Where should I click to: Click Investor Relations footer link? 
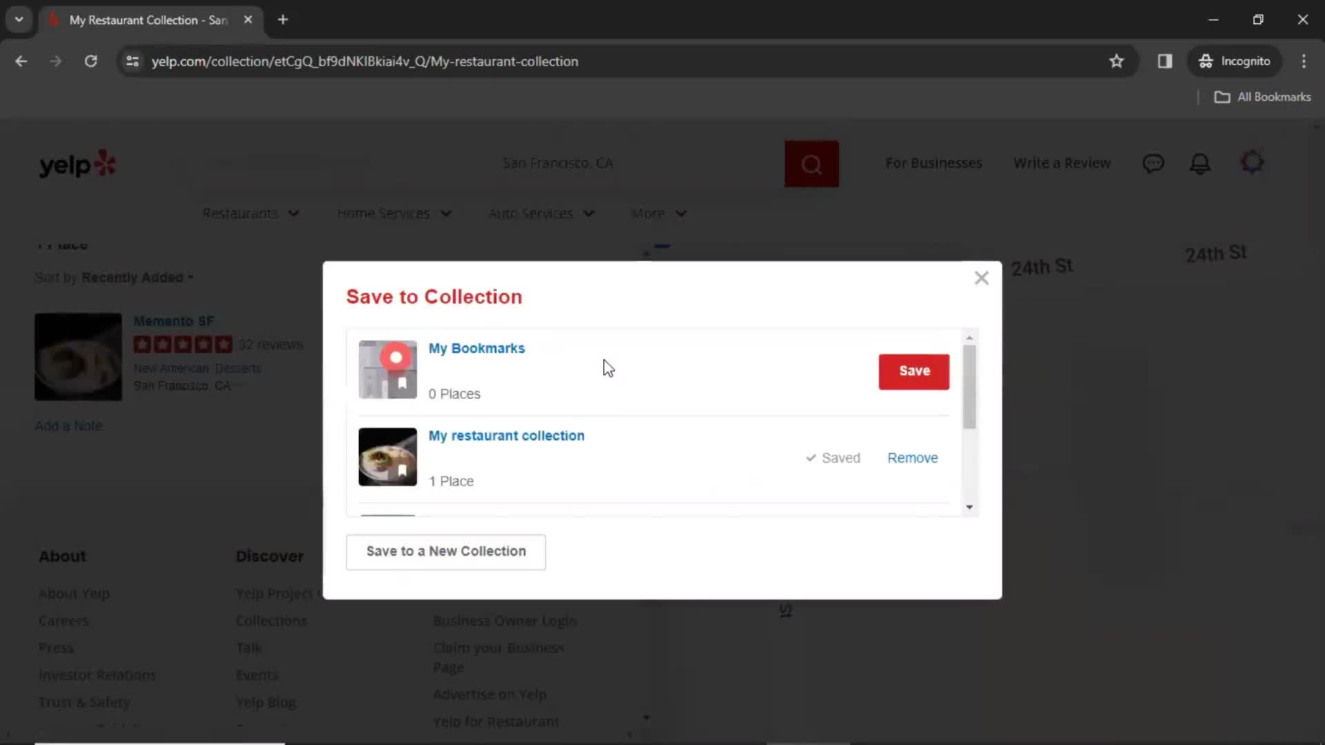click(x=97, y=675)
